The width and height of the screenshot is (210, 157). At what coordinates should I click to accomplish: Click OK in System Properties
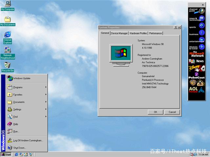click(x=156, y=112)
